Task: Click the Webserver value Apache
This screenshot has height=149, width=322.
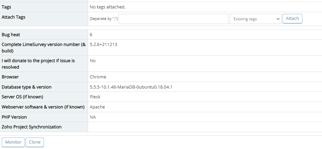Action: click(97, 107)
